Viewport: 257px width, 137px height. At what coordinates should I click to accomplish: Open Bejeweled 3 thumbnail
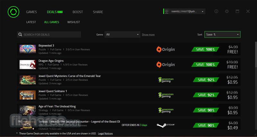pos(28,49)
